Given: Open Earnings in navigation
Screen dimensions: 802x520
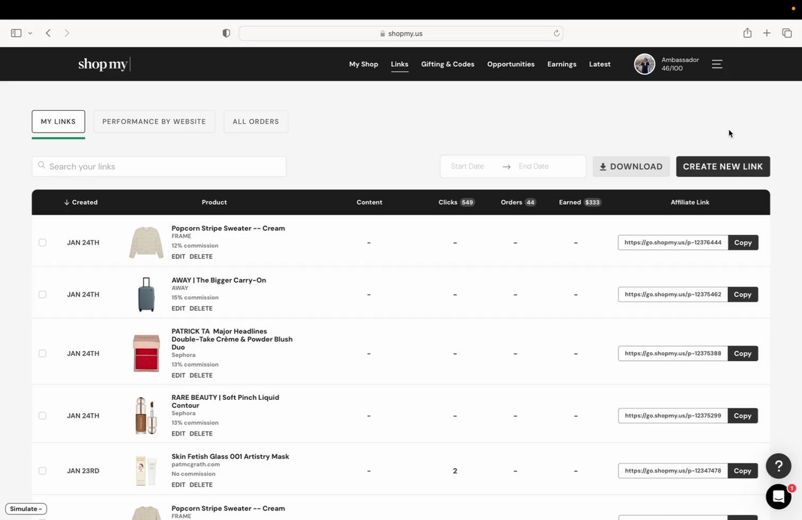Looking at the screenshot, I should click(x=562, y=64).
